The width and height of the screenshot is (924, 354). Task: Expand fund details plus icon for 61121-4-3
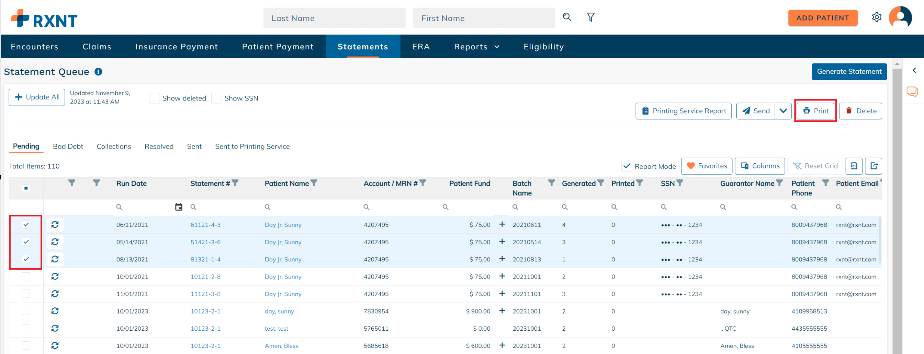pos(502,224)
